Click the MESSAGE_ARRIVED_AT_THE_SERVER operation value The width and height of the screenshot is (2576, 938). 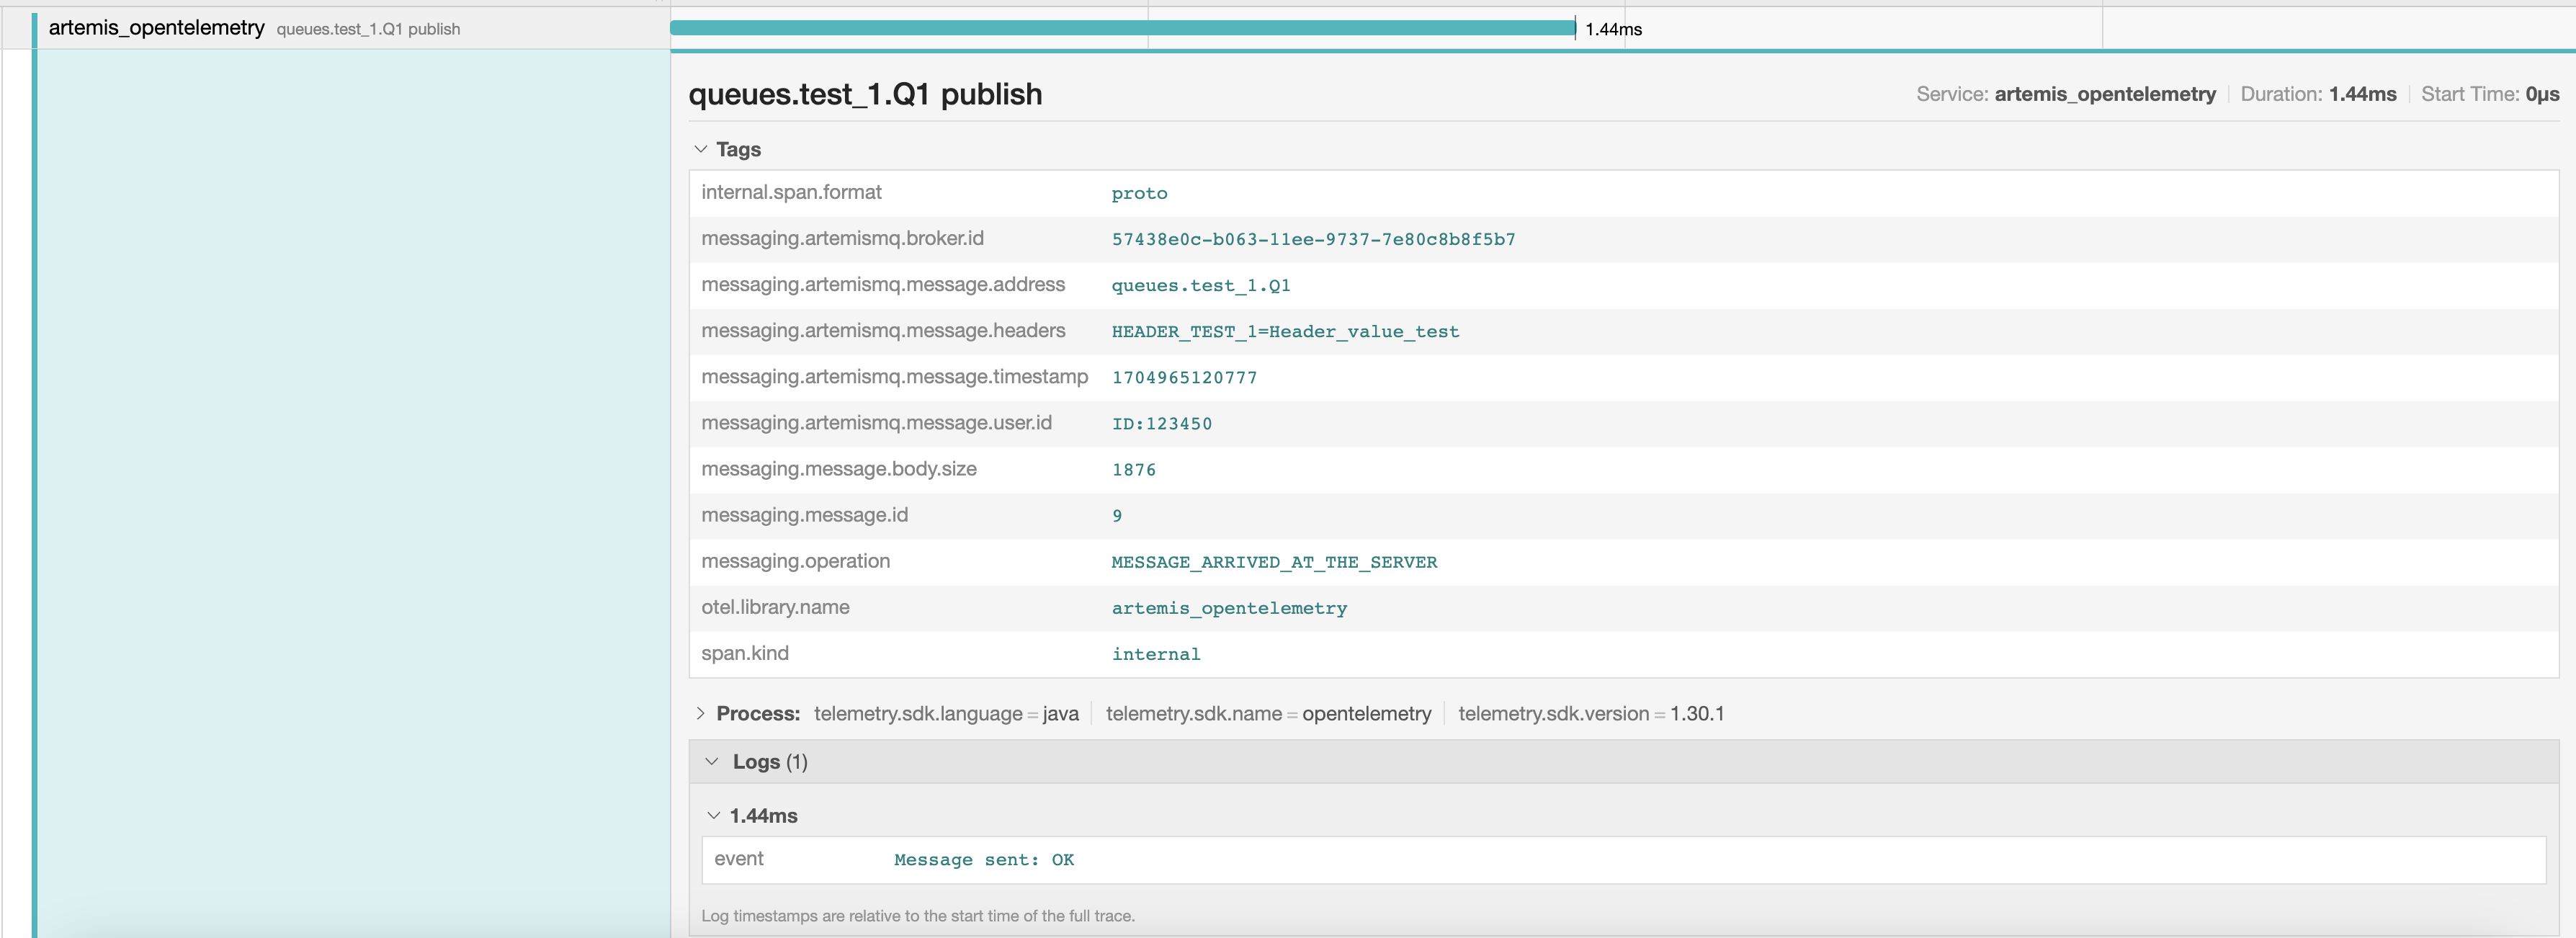[1273, 562]
